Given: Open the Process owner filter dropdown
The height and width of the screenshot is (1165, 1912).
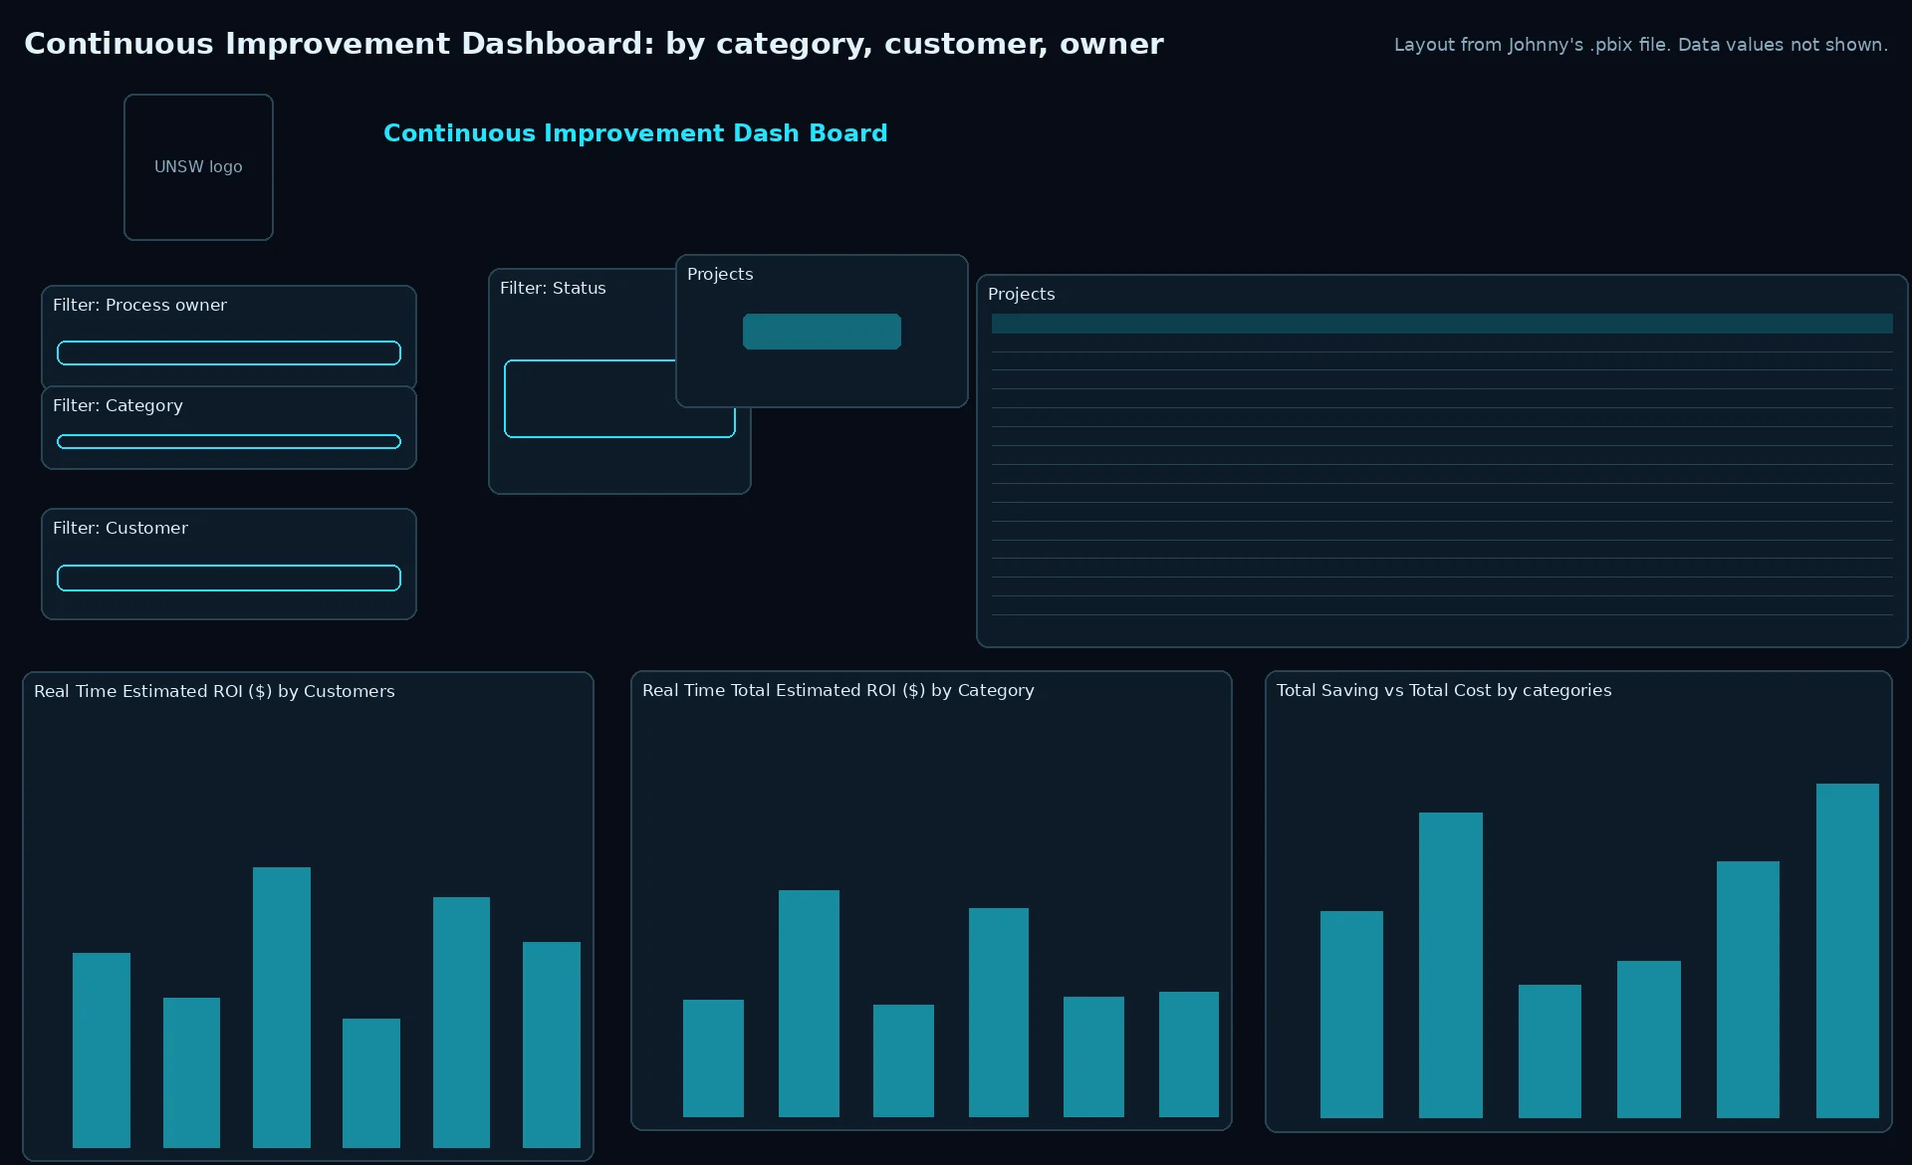Looking at the screenshot, I should pyautogui.click(x=229, y=353).
